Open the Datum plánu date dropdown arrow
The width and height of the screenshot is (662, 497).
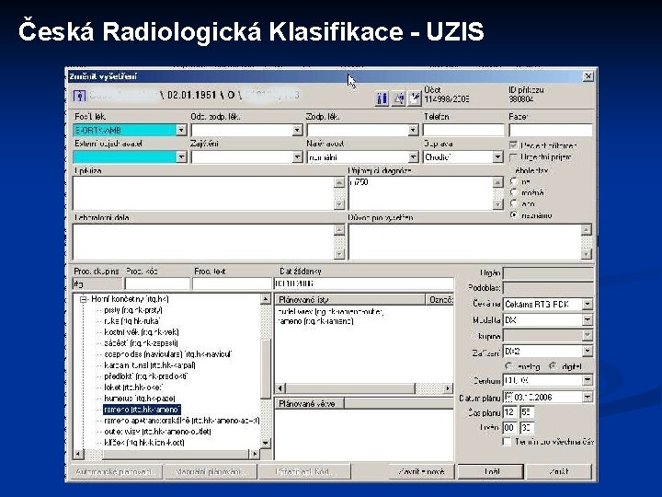coord(588,397)
